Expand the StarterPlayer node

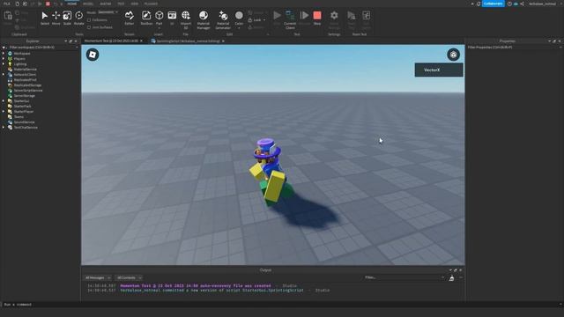click(x=4, y=112)
